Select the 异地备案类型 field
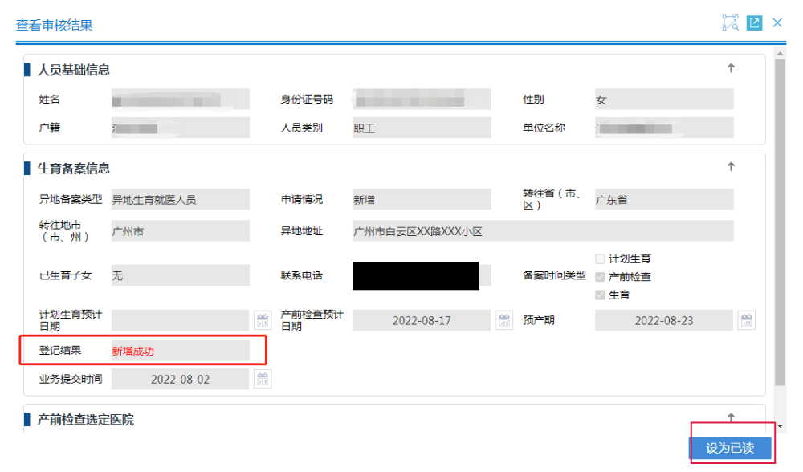 (x=180, y=200)
